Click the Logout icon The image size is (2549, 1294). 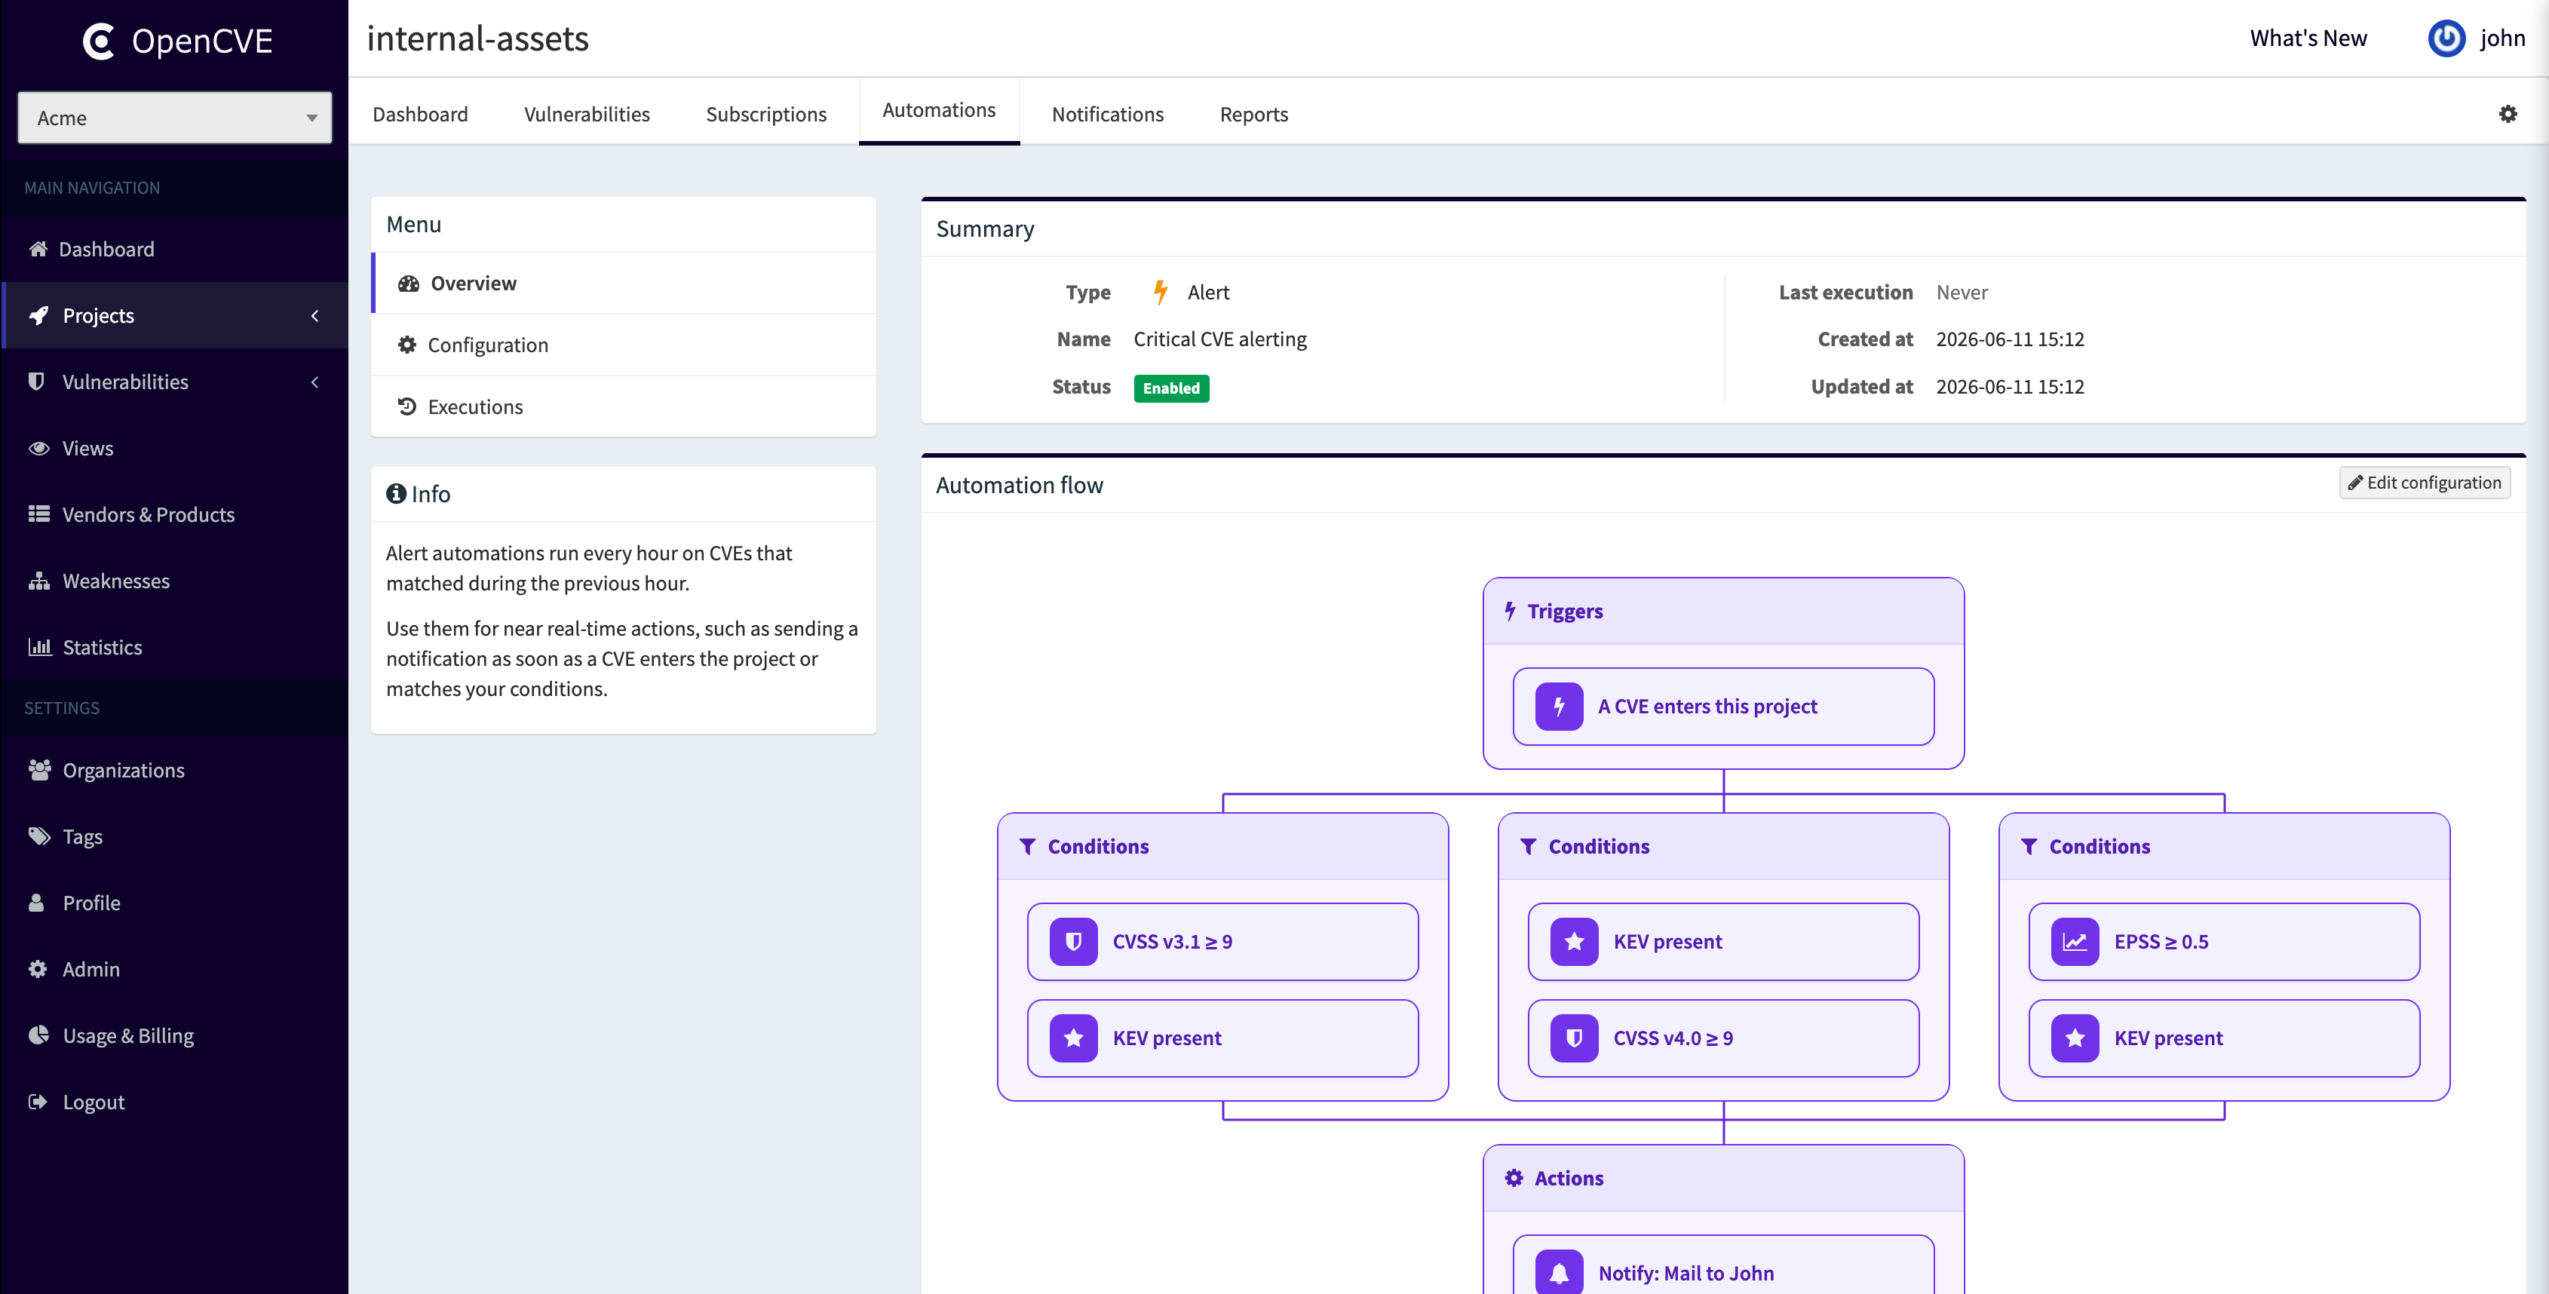pos(38,1101)
